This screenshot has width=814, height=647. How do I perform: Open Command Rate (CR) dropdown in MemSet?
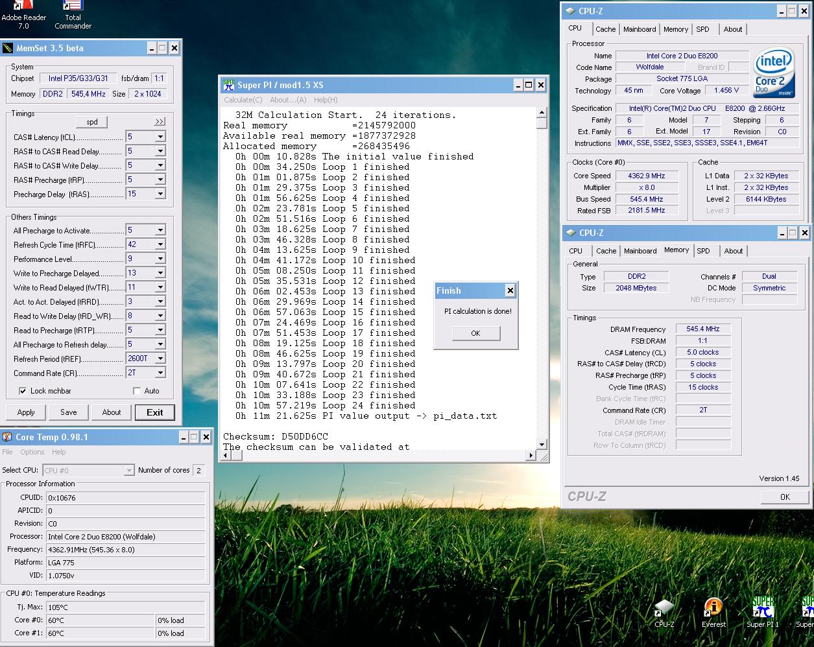(160, 373)
